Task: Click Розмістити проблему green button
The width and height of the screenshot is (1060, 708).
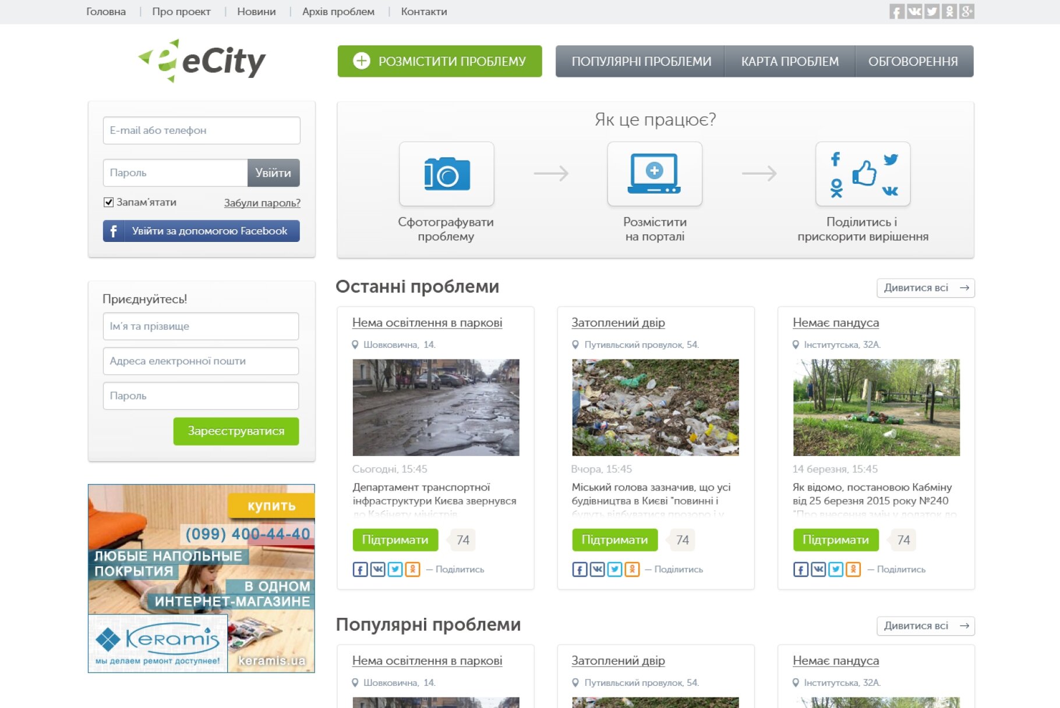Action: pos(440,61)
